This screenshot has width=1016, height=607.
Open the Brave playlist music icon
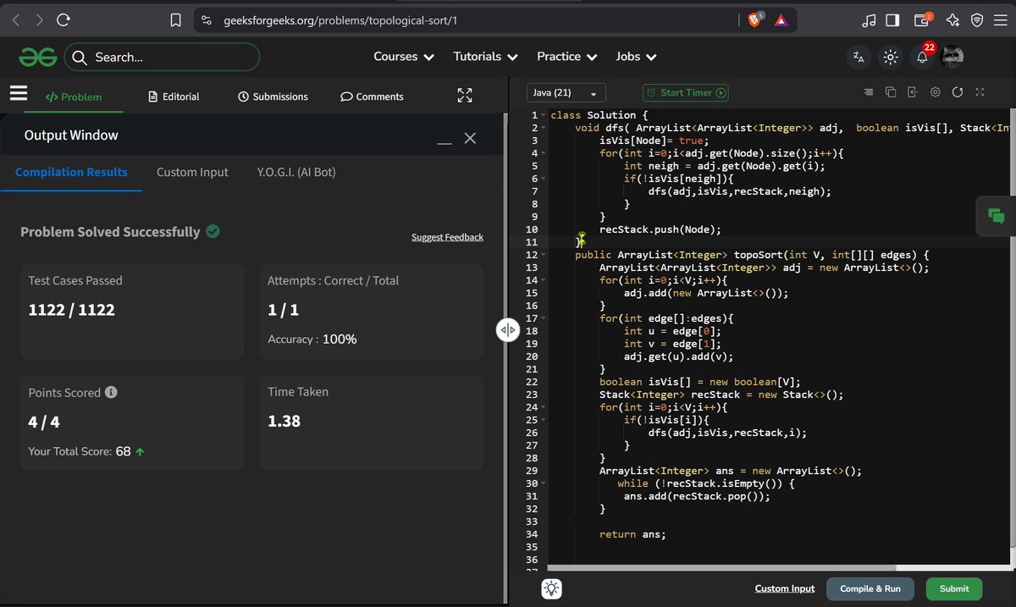coord(869,19)
